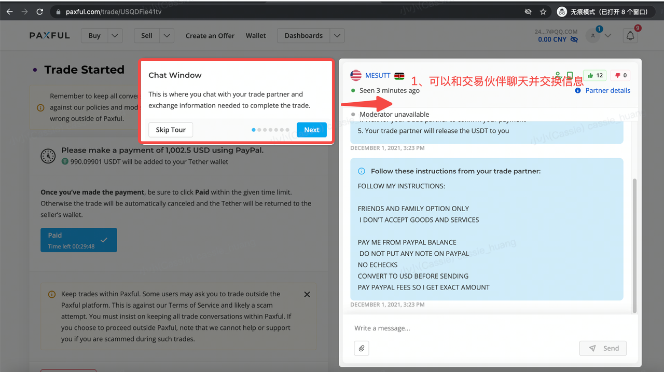
Task: Click the Paid button
Action: tap(79, 240)
